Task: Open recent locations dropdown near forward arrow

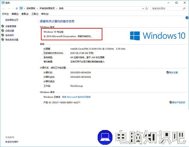Action: (x=13, y=8)
